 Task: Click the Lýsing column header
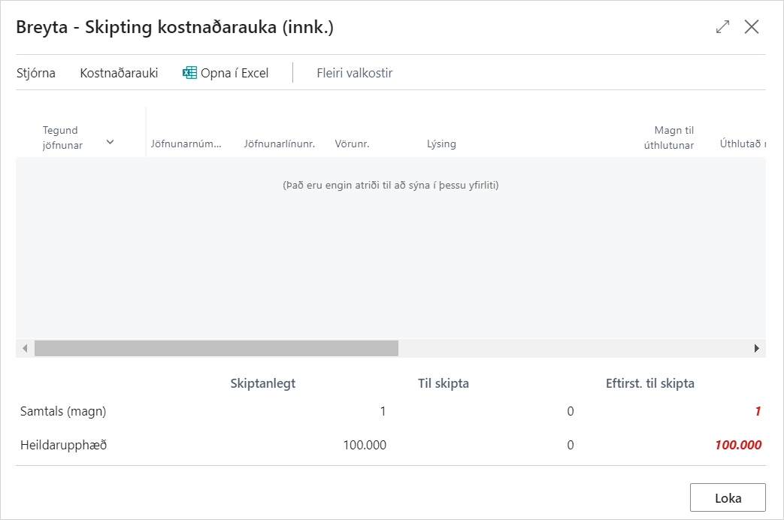point(441,144)
